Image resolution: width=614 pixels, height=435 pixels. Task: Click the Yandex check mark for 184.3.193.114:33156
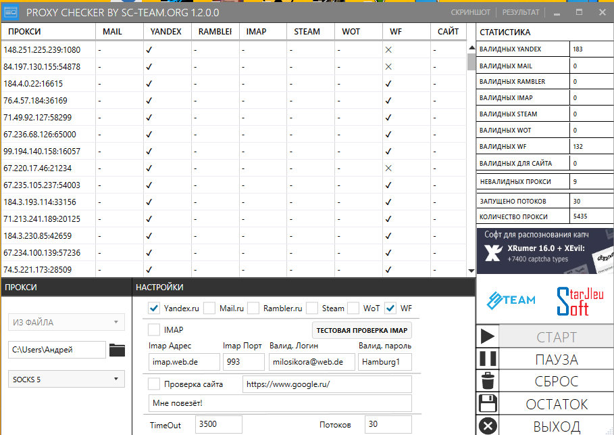[x=149, y=202]
